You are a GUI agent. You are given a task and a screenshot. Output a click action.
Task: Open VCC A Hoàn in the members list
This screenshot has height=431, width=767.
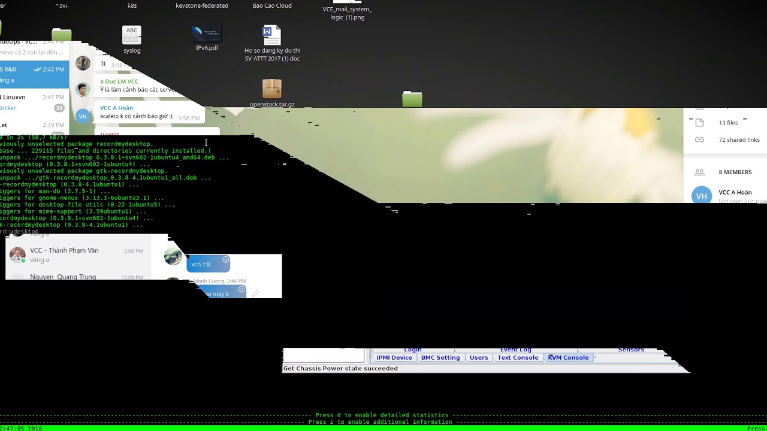pos(728,195)
